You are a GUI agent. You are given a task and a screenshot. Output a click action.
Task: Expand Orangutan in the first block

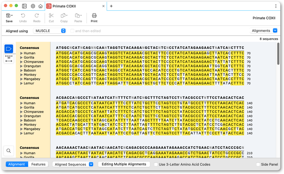(22, 66)
